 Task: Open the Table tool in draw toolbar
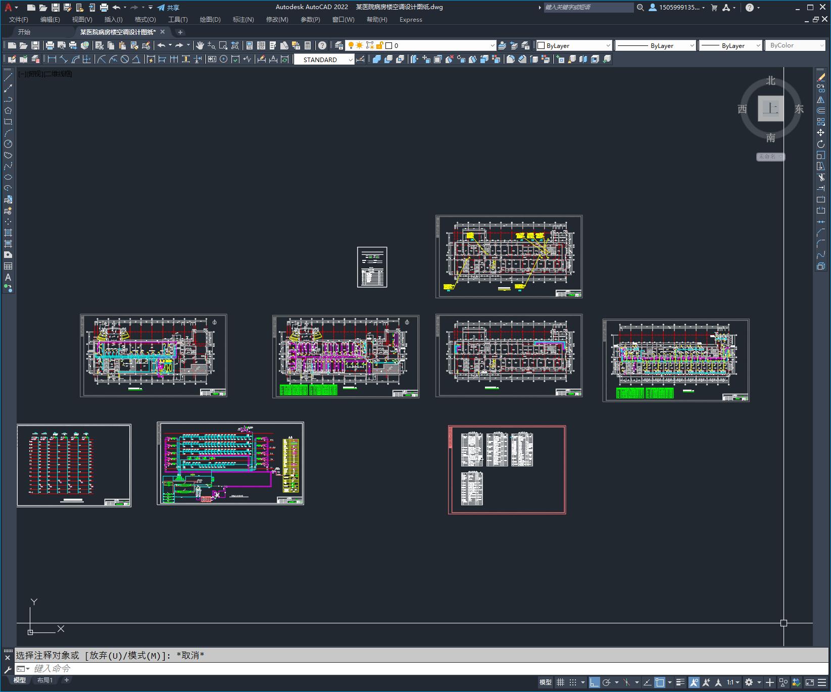pyautogui.click(x=8, y=266)
